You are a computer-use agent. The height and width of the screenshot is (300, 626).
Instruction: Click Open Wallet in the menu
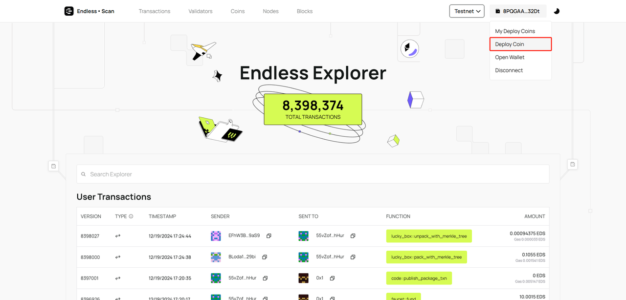point(510,57)
